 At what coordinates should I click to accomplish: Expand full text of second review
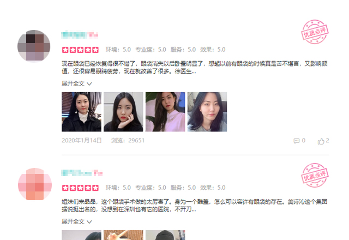[x=77, y=222]
